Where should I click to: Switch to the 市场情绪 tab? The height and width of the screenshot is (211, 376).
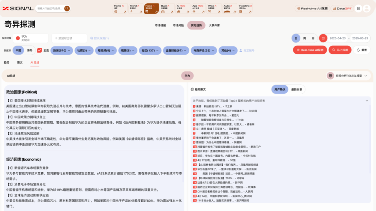[160, 26]
